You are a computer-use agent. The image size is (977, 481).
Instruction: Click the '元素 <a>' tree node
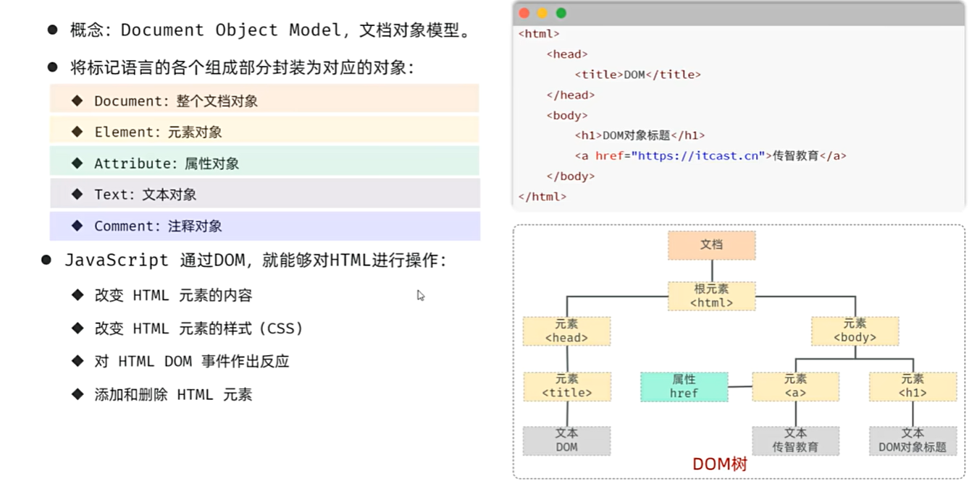pos(795,386)
